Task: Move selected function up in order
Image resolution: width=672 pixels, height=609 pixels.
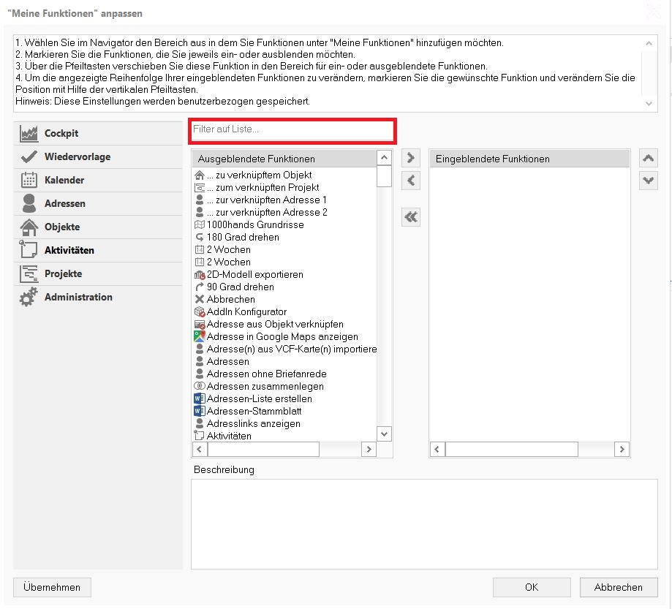Action: 648,158
